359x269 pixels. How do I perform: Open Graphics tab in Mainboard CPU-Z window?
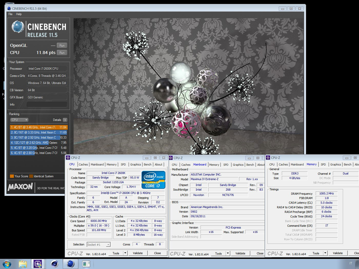238,165
